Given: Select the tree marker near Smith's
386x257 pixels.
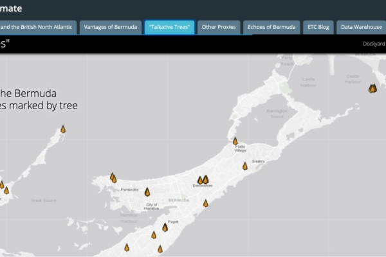Looking at the screenshot, I should [x=244, y=166].
